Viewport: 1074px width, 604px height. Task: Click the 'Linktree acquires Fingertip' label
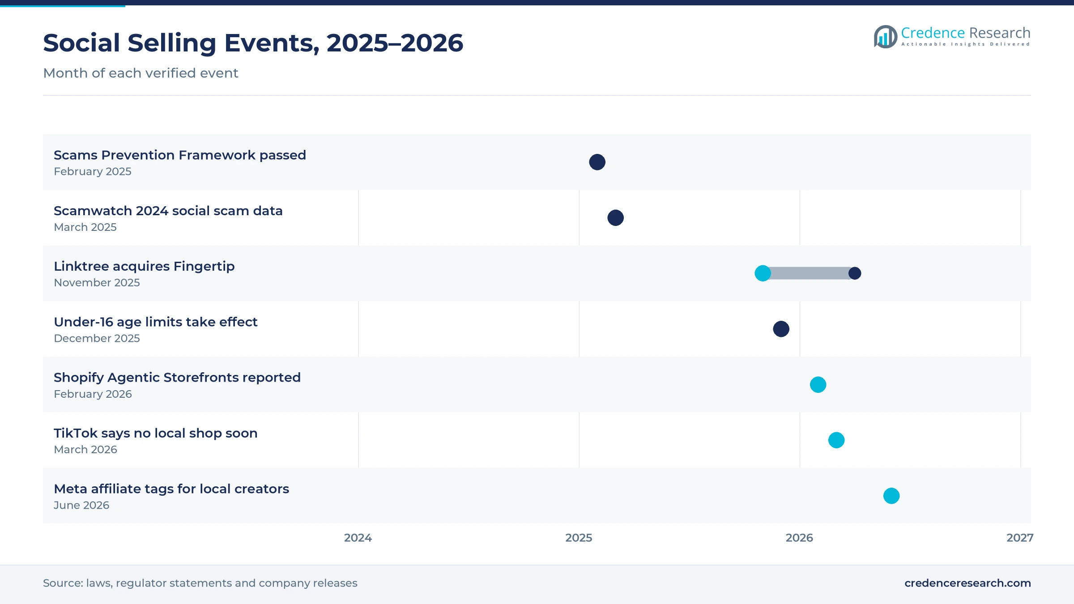tap(144, 266)
